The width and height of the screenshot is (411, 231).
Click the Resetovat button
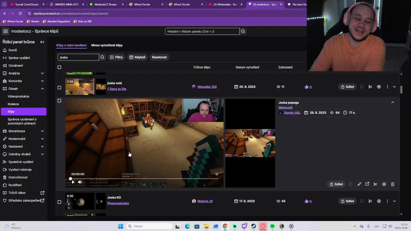(159, 57)
